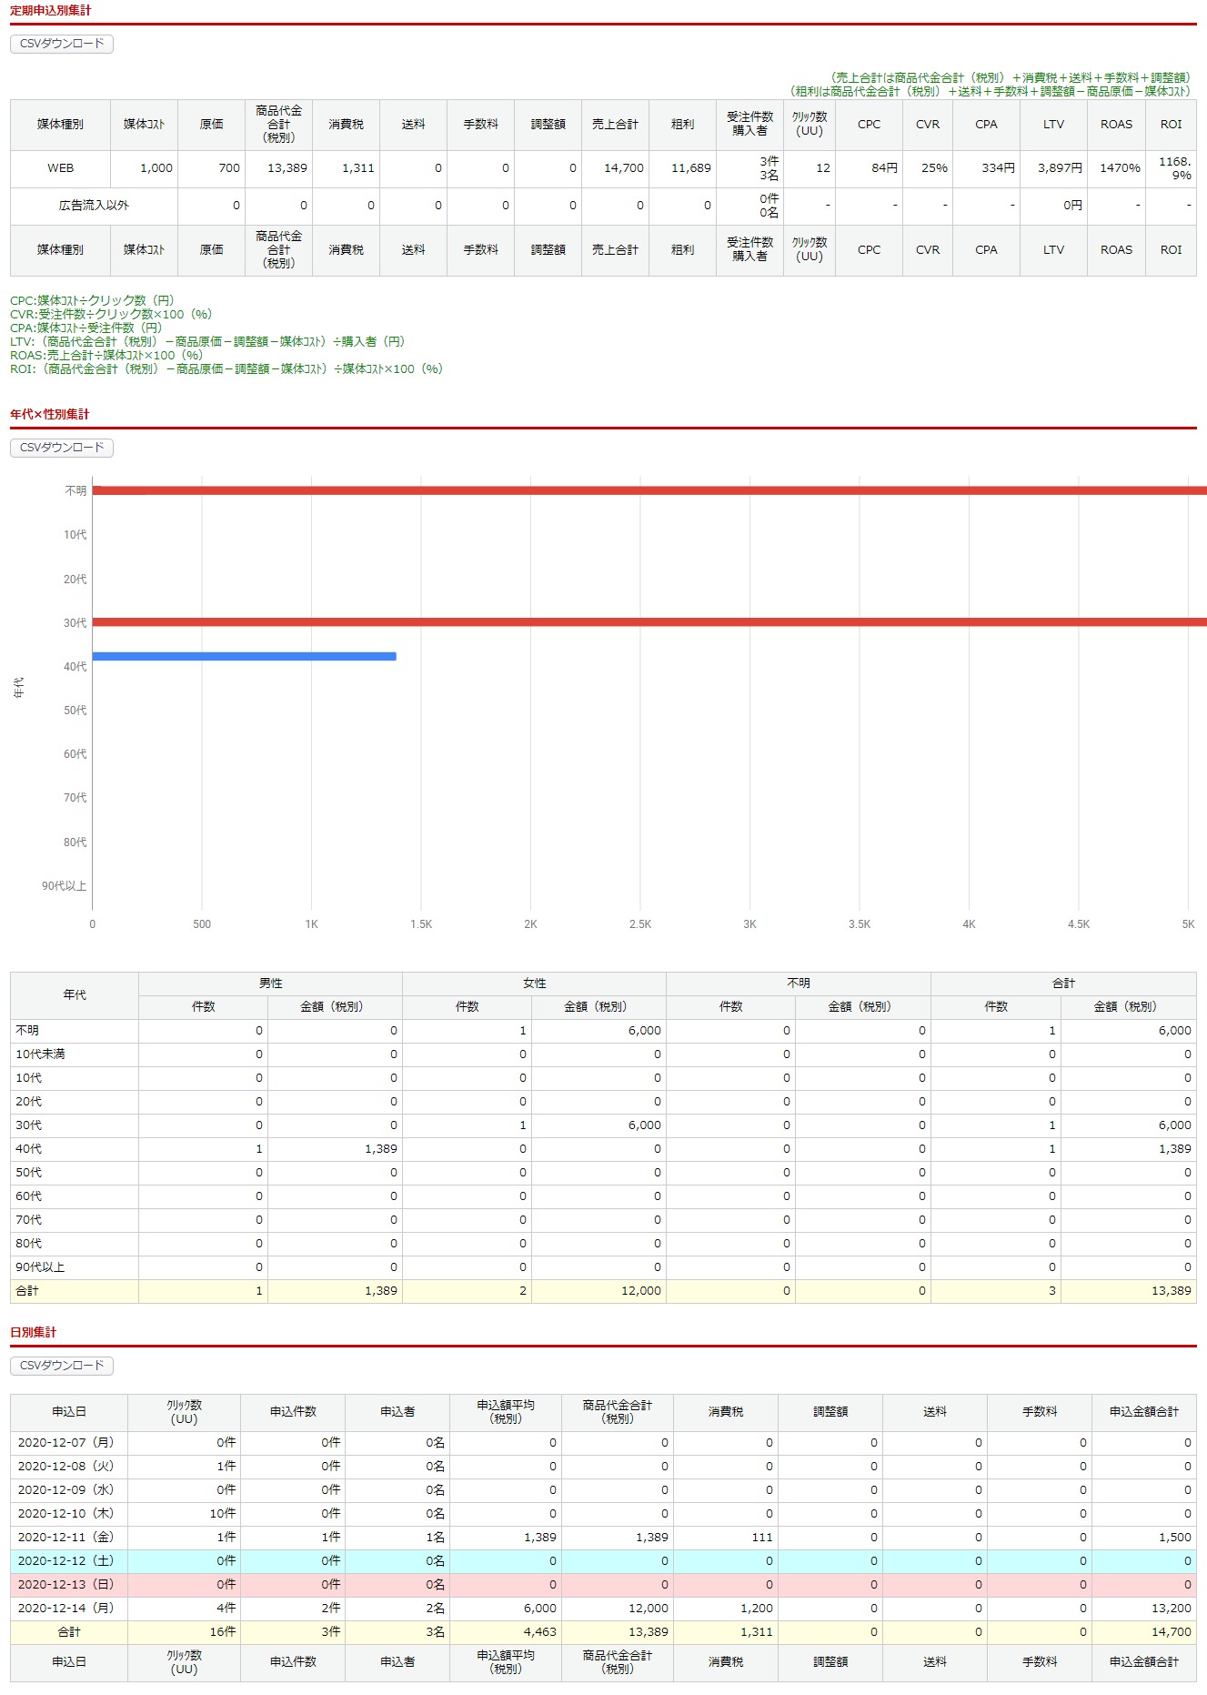This screenshot has width=1207, height=1695.
Task: Click the green 売上合計 definition note
Action: coord(1010,78)
